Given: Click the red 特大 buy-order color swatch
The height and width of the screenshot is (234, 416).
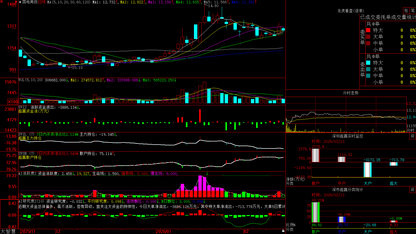Looking at the screenshot, I should pos(368,30).
